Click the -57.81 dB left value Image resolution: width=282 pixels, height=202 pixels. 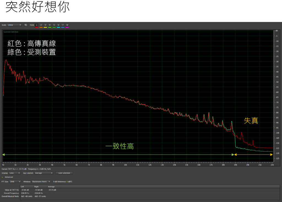coord(25,190)
